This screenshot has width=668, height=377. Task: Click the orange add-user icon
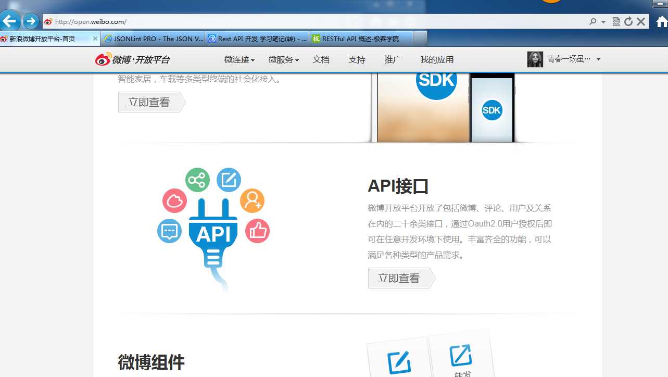coord(253,200)
